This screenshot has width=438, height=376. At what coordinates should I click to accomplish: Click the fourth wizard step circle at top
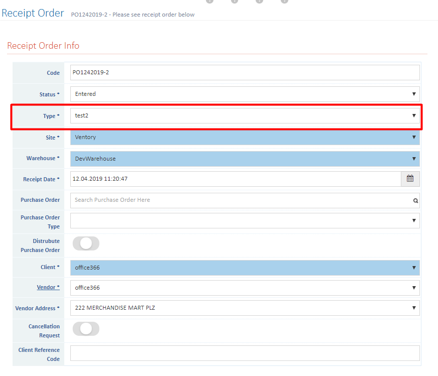[x=284, y=2]
